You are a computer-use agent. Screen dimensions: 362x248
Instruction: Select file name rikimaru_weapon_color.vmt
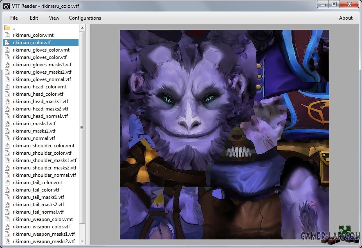(43, 219)
